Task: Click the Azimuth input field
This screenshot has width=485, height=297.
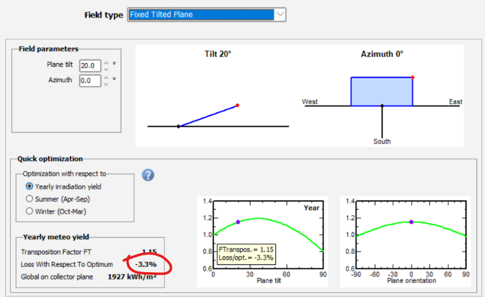Action: pyautogui.click(x=89, y=80)
